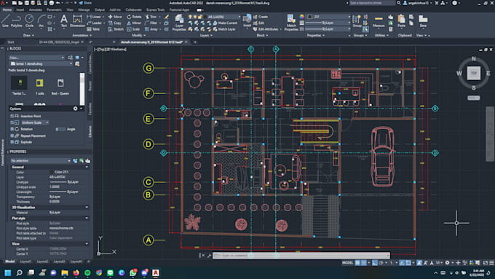The image size is (495, 279).
Task: Select the Polyline tool
Action: (x=17, y=20)
